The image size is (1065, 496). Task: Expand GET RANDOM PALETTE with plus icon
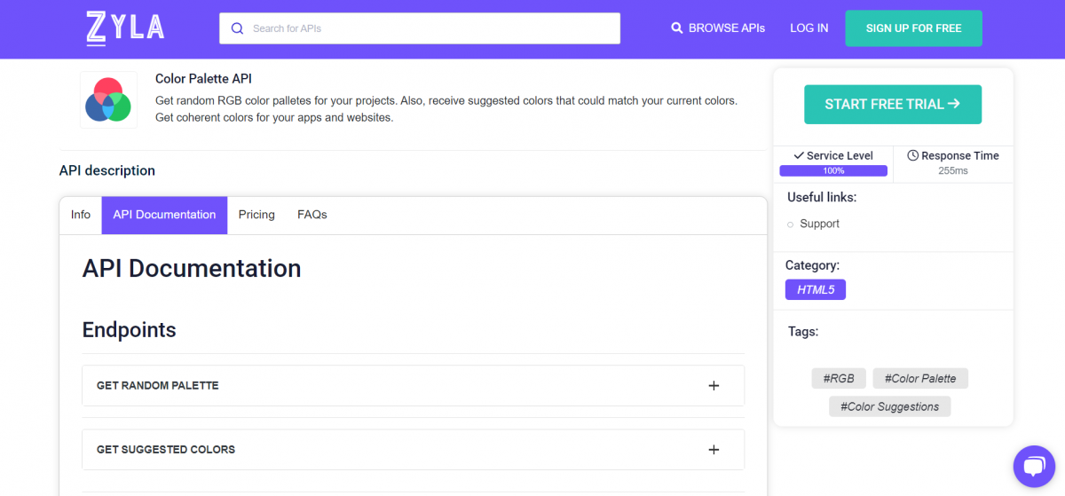714,386
